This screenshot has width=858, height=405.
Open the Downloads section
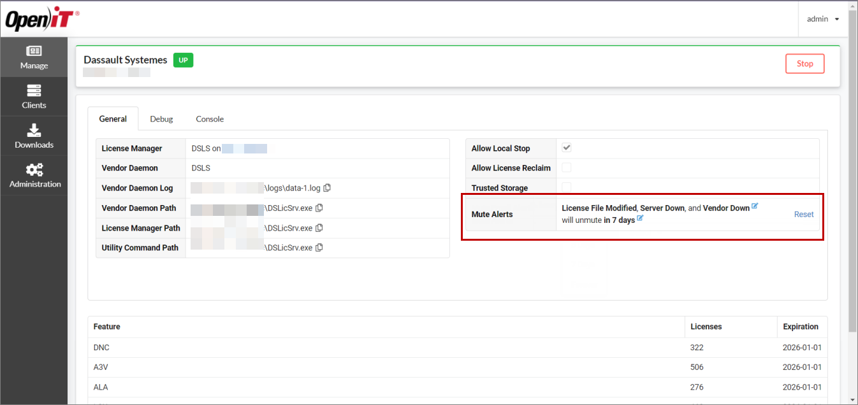pyautogui.click(x=34, y=136)
